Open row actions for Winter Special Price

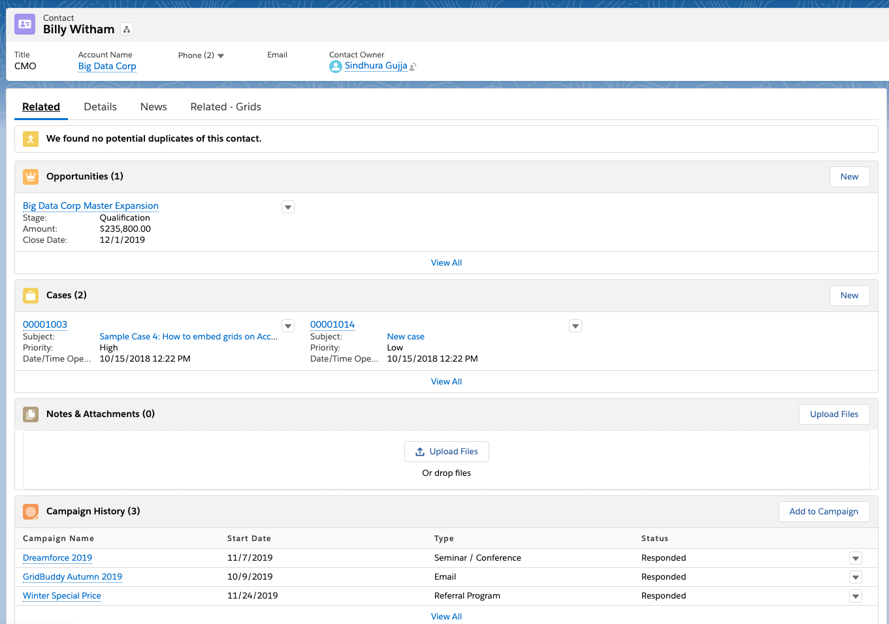[856, 596]
